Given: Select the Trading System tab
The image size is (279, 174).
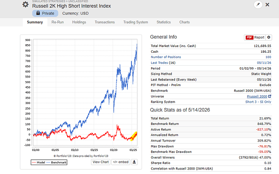Looking at the screenshot, I should [x=135, y=22].
